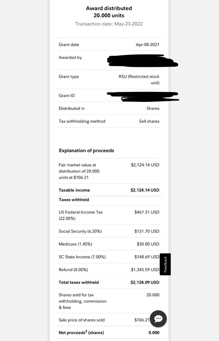Click the Award distributed heading
Viewport: 219px width, 341px height.
click(x=109, y=8)
